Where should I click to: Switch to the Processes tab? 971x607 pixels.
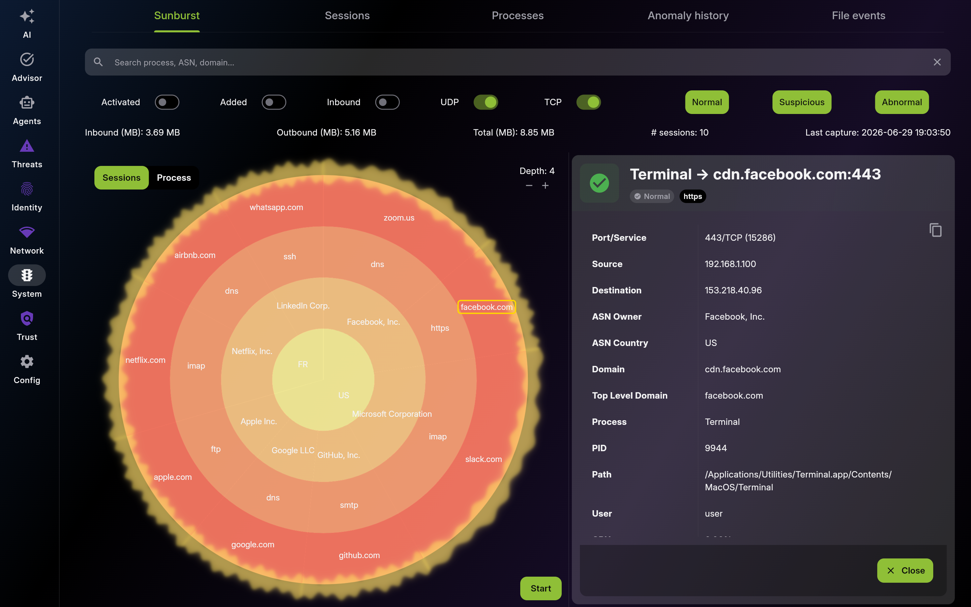coord(518,16)
